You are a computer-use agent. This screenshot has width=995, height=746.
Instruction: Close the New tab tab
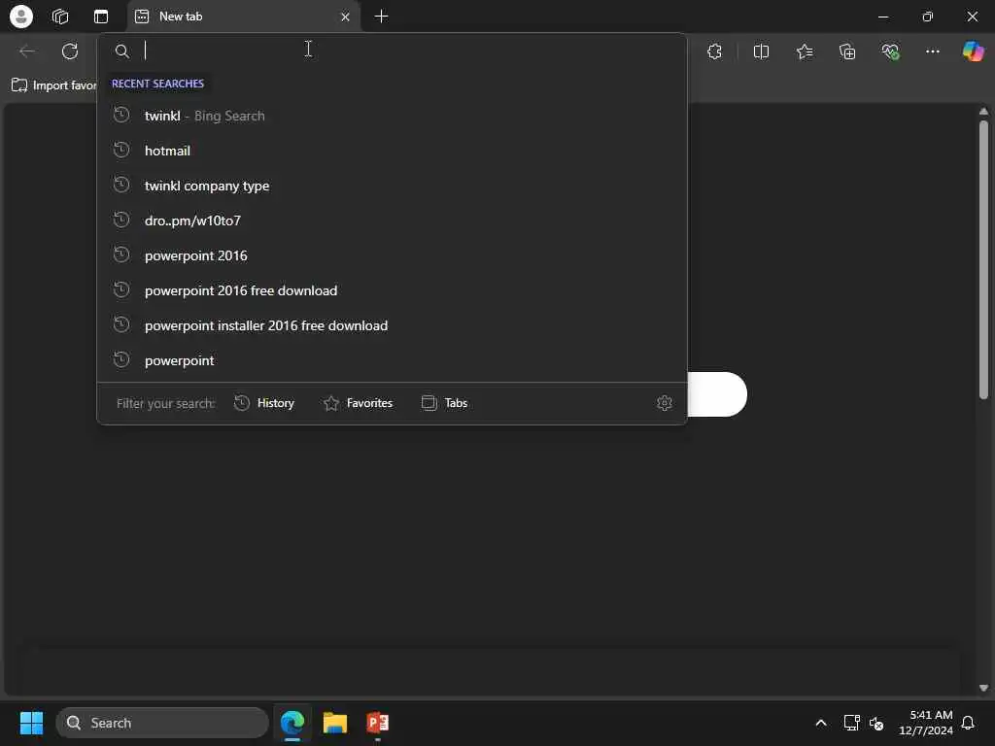tap(345, 17)
